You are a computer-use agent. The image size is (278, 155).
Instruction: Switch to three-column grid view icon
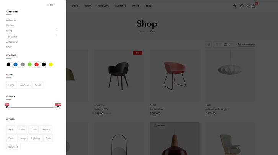(x=221, y=45)
